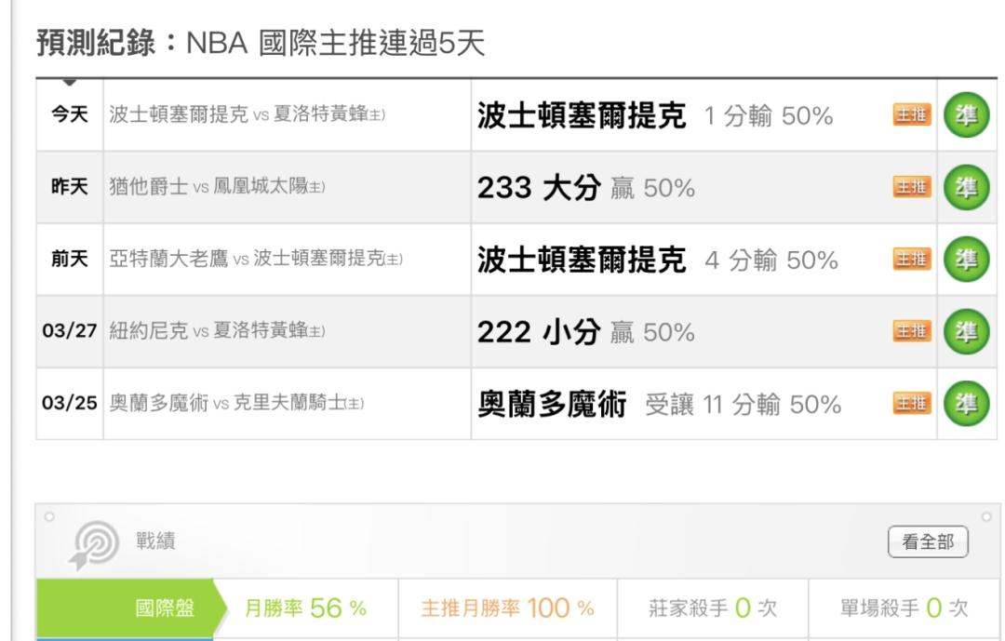Click the orange 主推 tag in the 昨天 row

pyautogui.click(x=912, y=188)
